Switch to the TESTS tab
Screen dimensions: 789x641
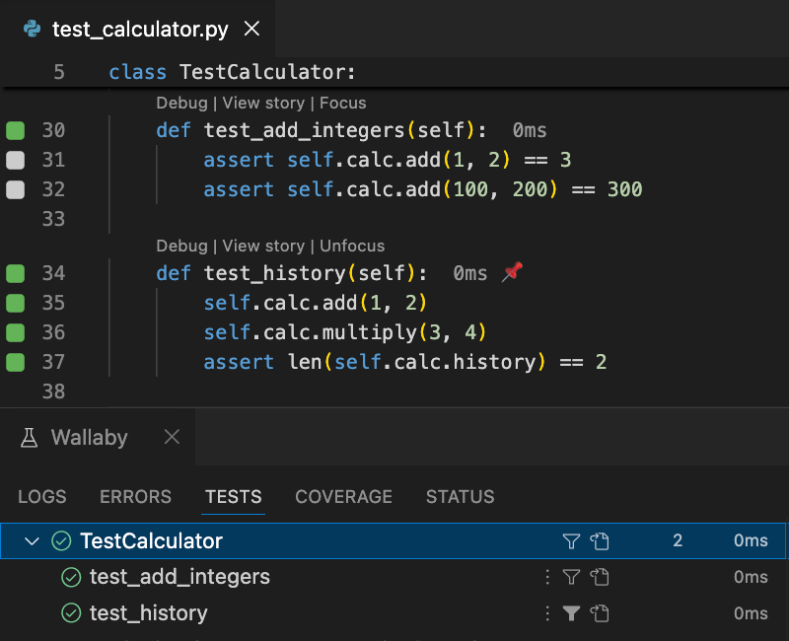coord(234,497)
